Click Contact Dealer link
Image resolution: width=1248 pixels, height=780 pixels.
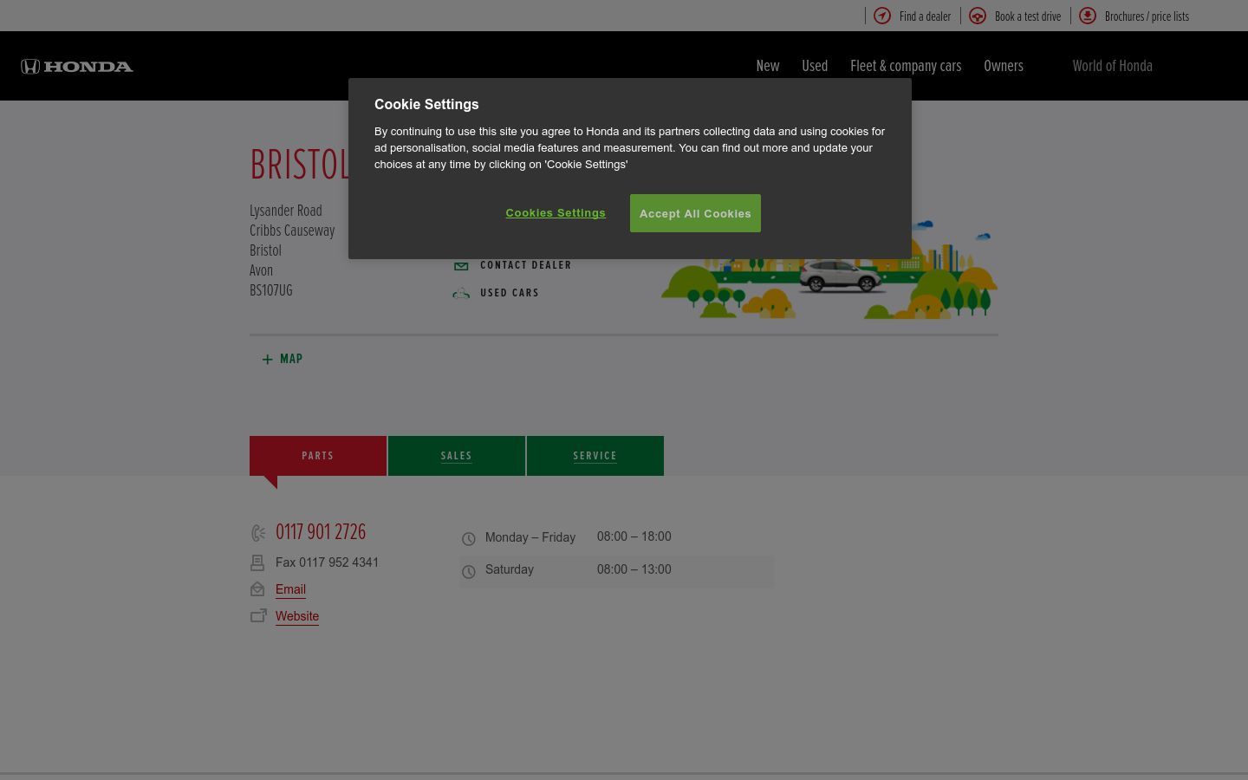coord(526,265)
